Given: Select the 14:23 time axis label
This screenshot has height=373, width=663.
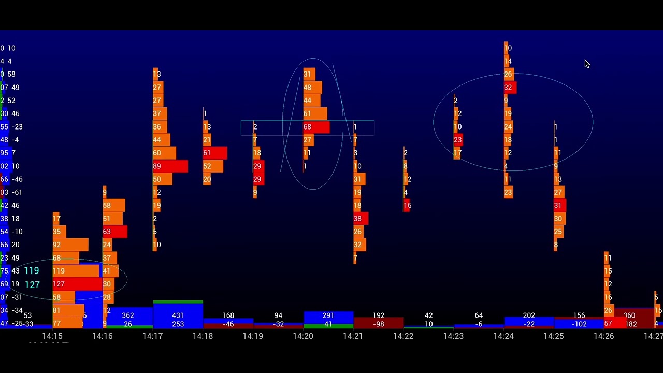Looking at the screenshot, I should coord(453,336).
